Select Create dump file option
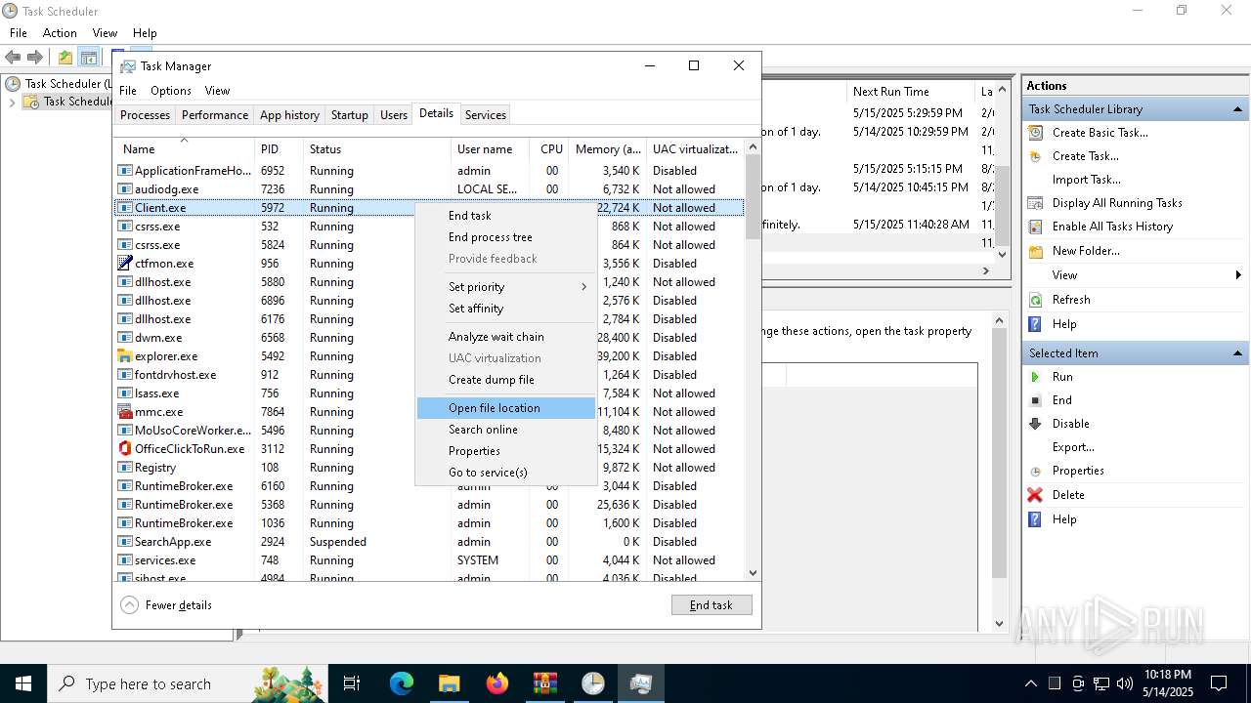Image resolution: width=1251 pixels, height=703 pixels. click(x=505, y=380)
